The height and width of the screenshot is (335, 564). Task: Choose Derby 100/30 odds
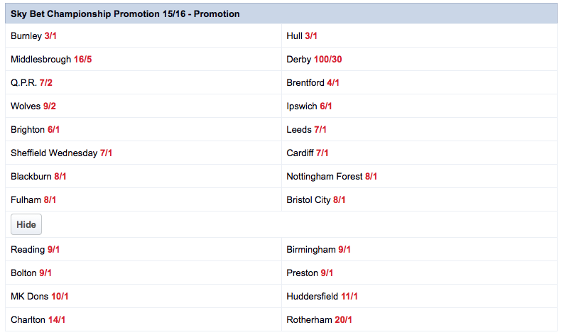tap(327, 60)
